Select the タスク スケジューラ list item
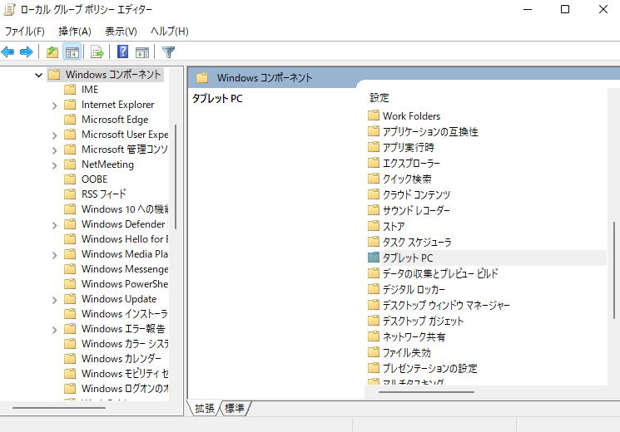620x432 pixels. pyautogui.click(x=417, y=242)
